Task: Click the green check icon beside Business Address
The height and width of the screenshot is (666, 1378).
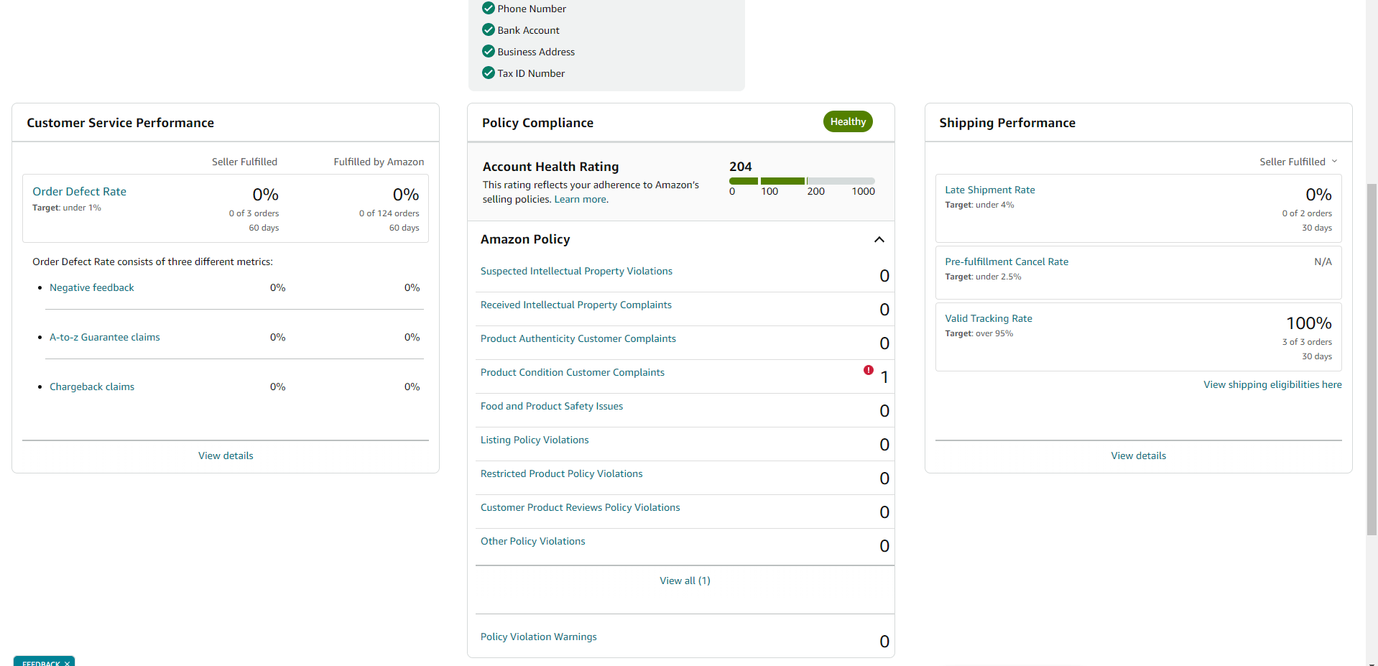Action: (489, 51)
